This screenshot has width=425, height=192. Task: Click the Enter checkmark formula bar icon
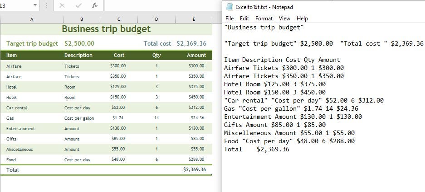[78, 5]
